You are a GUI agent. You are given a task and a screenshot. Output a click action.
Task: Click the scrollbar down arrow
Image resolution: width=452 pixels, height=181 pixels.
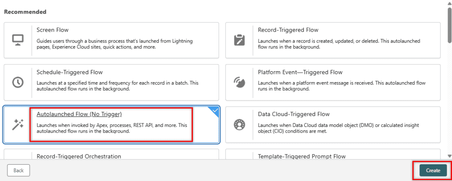coord(449,156)
